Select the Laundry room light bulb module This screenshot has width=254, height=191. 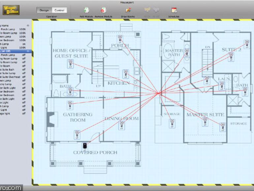coord(222,86)
